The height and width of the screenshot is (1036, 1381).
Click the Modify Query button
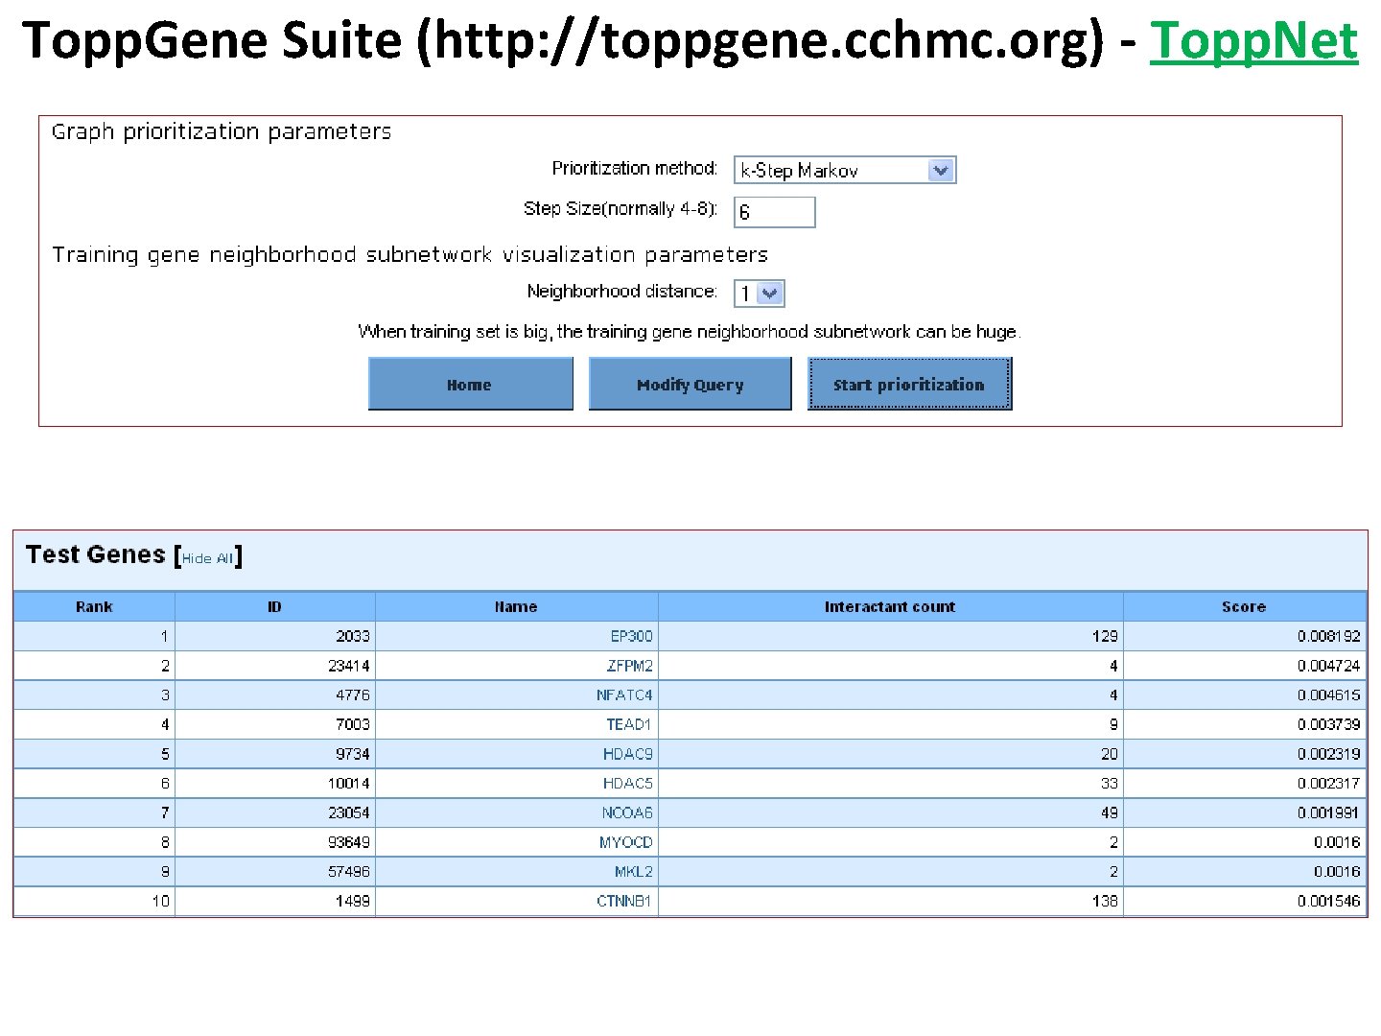pos(690,384)
